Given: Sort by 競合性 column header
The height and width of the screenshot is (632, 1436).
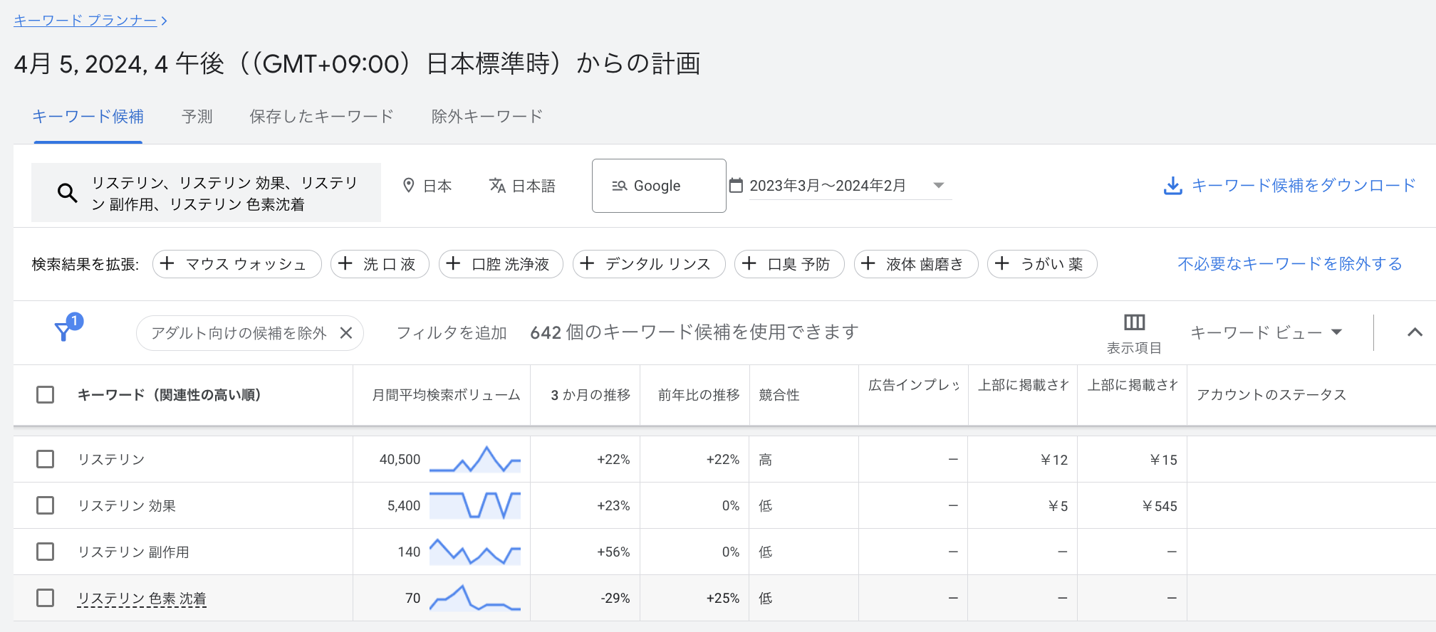Looking at the screenshot, I should click(779, 395).
